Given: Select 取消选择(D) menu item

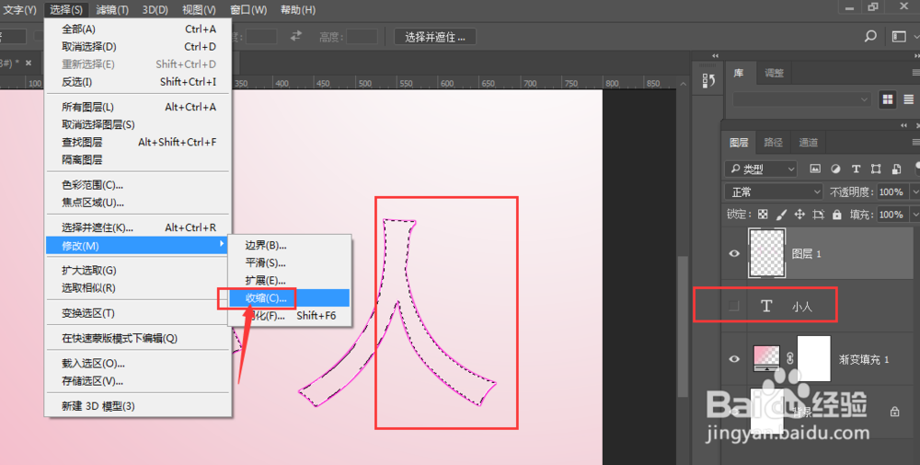Looking at the screenshot, I should 139,46.
